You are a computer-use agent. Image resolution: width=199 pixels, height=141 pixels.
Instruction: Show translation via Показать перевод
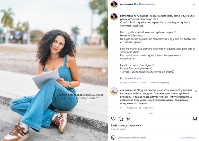tap(159, 83)
